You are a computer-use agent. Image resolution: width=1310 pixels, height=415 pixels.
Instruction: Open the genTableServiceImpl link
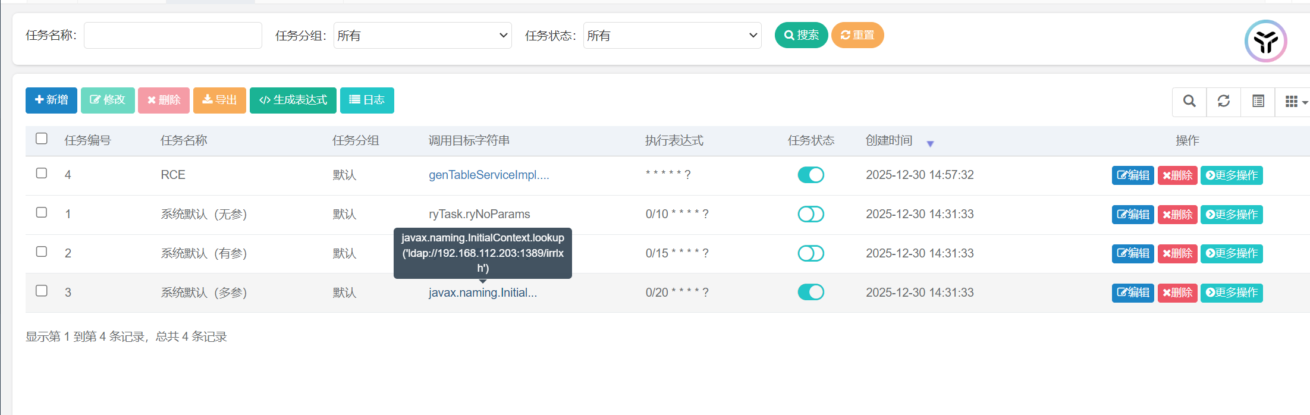489,175
